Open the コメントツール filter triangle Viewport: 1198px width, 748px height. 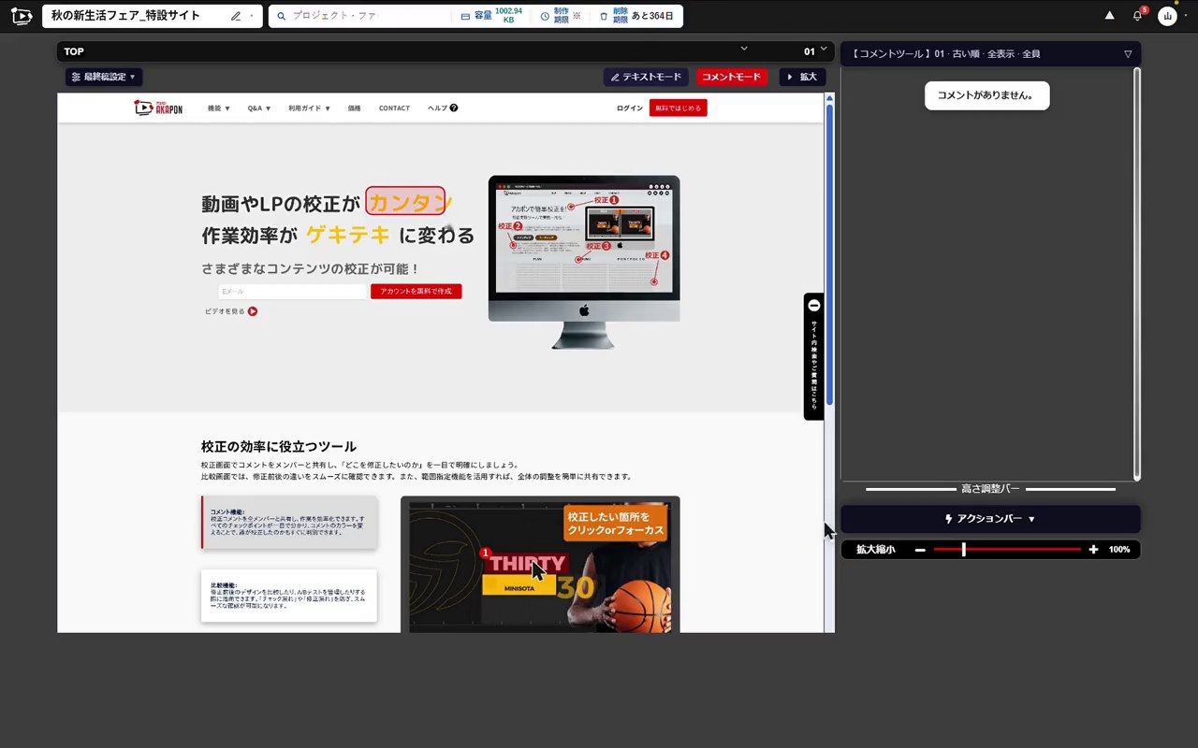[1128, 54]
